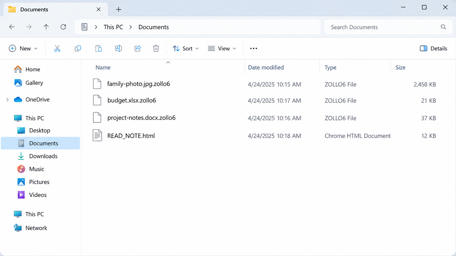Close the Documents tab
Screen dimensions: 456x256
point(98,10)
